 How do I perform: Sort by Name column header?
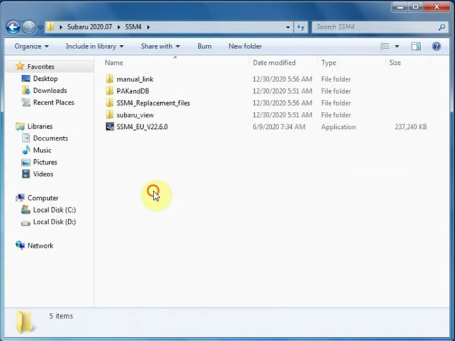tap(114, 63)
